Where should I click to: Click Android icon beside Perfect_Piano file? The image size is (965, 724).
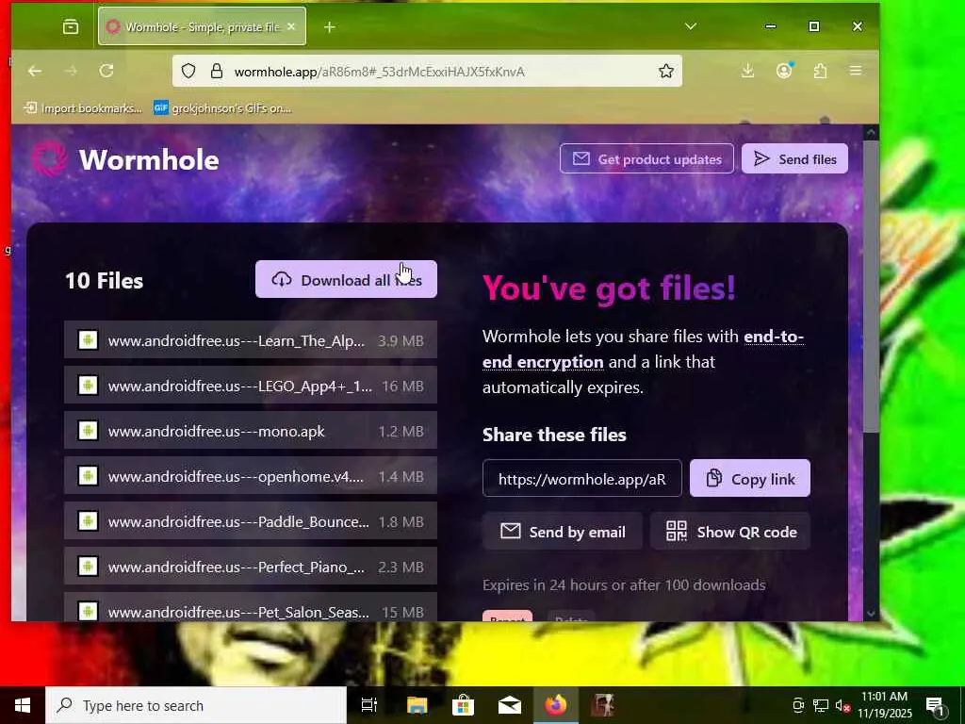(88, 566)
